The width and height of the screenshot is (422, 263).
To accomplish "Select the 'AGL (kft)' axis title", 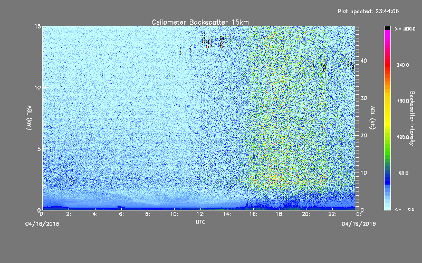I will coord(372,117).
